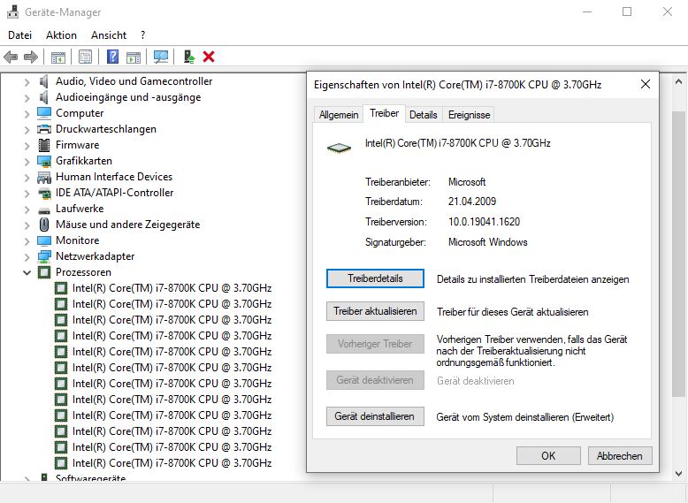Click the IDE ATA/ATAPI-Controller icon
This screenshot has width=688, height=503.
click(44, 193)
